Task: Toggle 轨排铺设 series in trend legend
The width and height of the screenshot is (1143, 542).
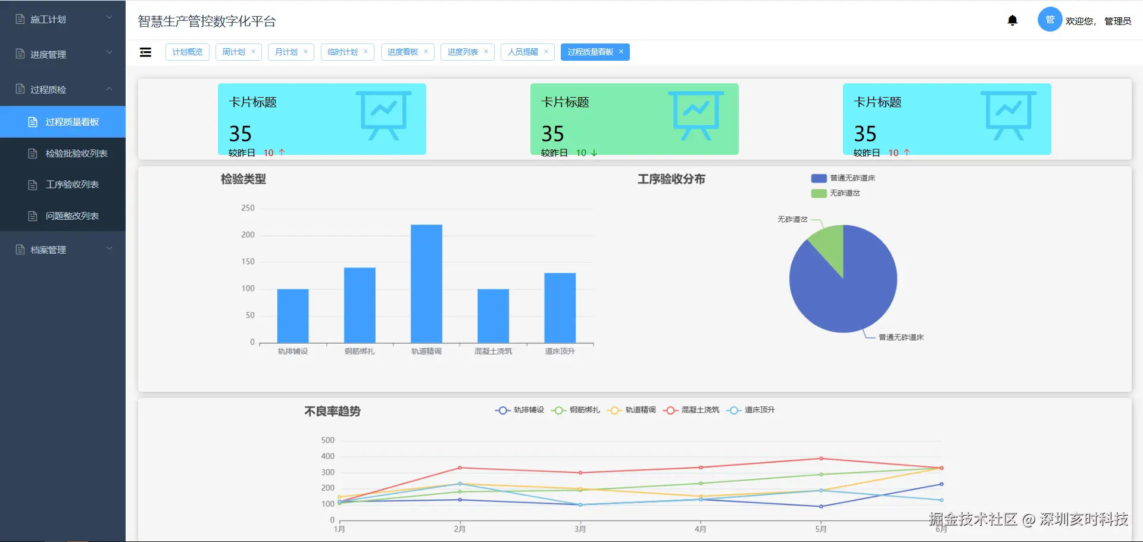Action: click(x=520, y=410)
